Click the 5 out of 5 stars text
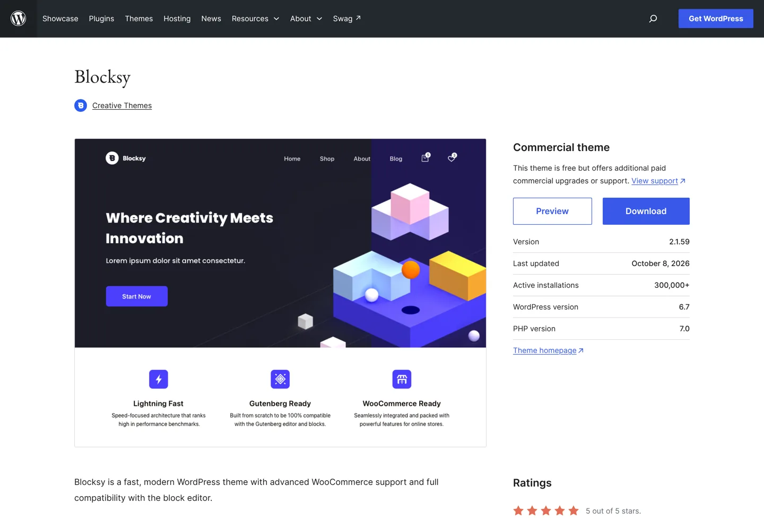 pyautogui.click(x=613, y=511)
